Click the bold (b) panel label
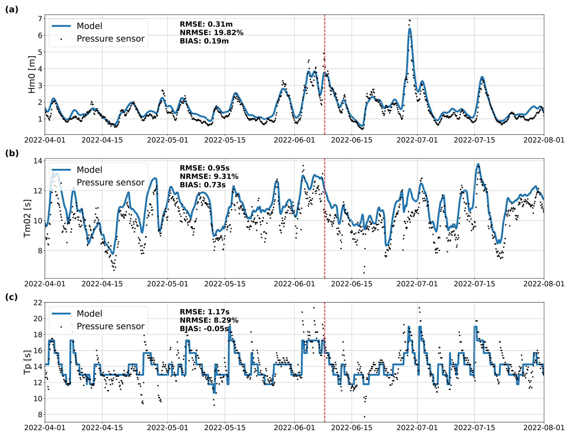Image resolution: width=570 pixels, height=436 pixels. 12,153
